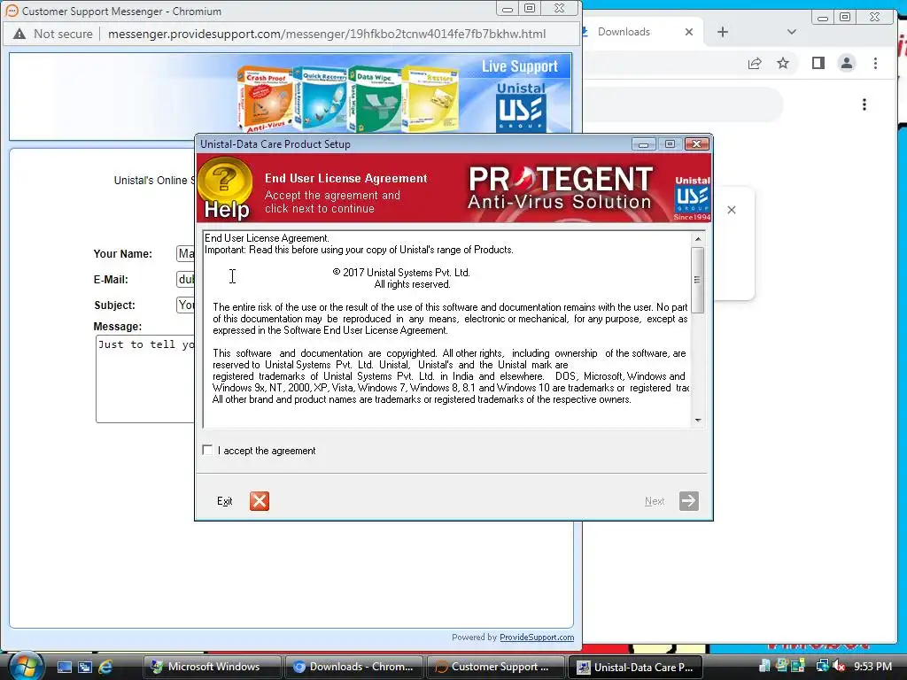
Task: Launch Internet Explorer from quick launch
Action: pos(105,667)
